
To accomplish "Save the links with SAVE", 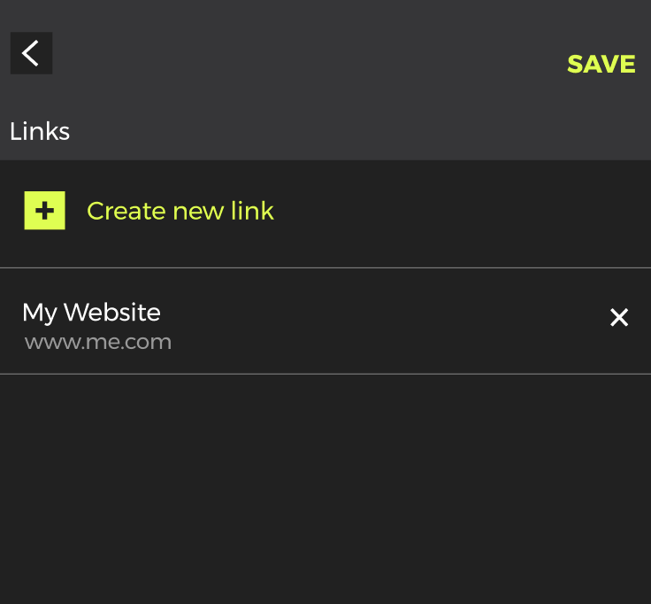I will [x=601, y=64].
